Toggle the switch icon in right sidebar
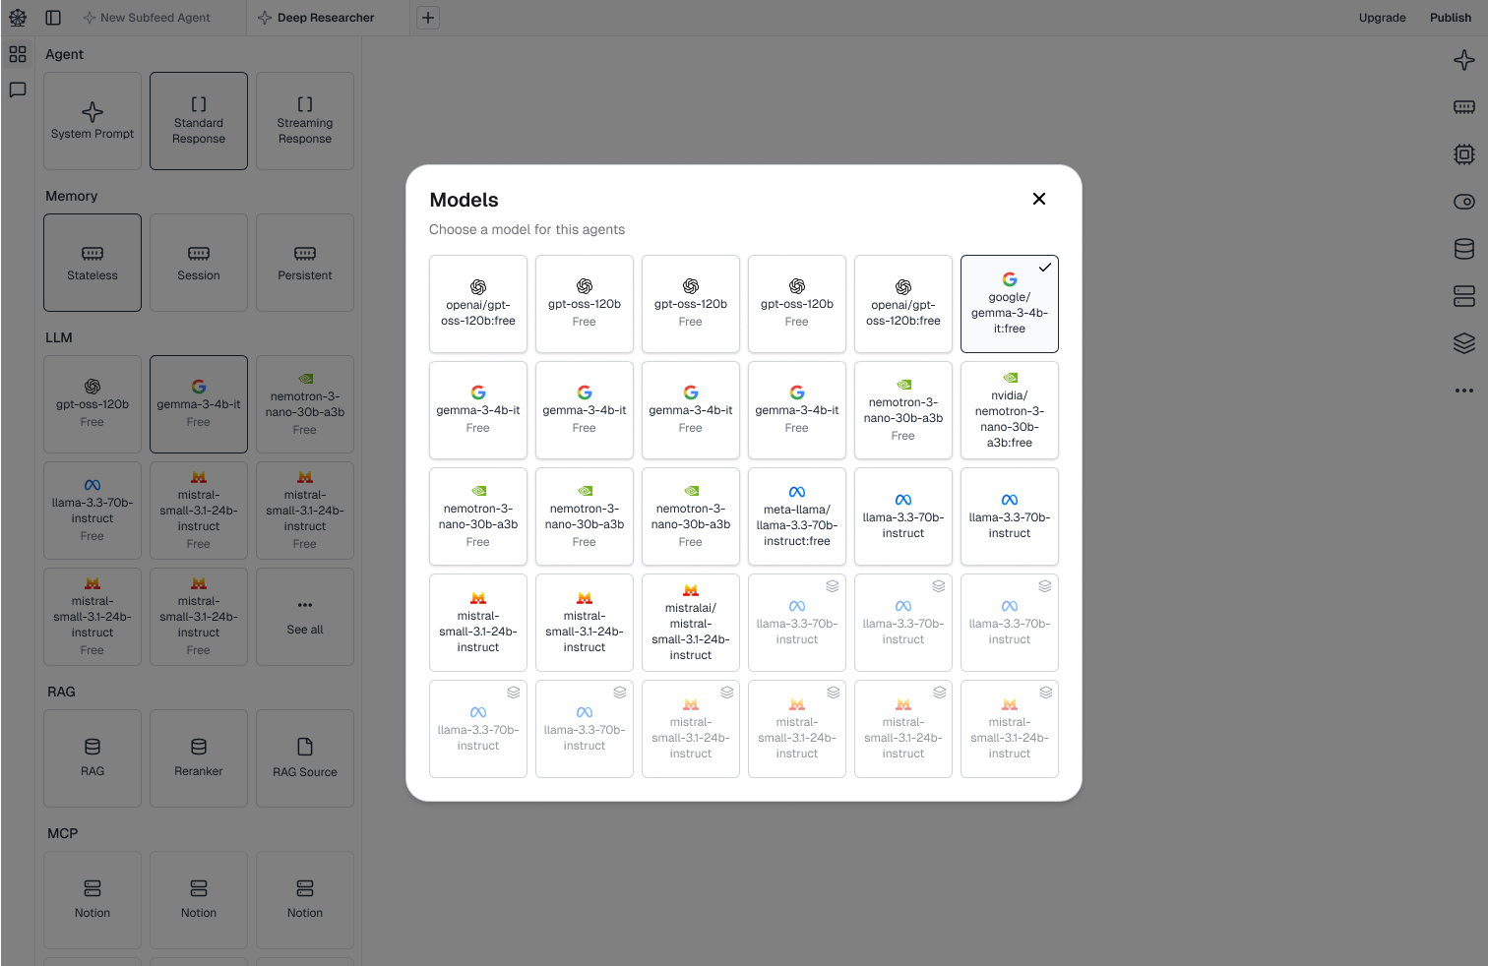Image resolution: width=1488 pixels, height=966 pixels. click(x=1463, y=202)
